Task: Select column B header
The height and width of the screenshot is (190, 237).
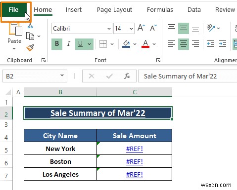Action: point(60,92)
